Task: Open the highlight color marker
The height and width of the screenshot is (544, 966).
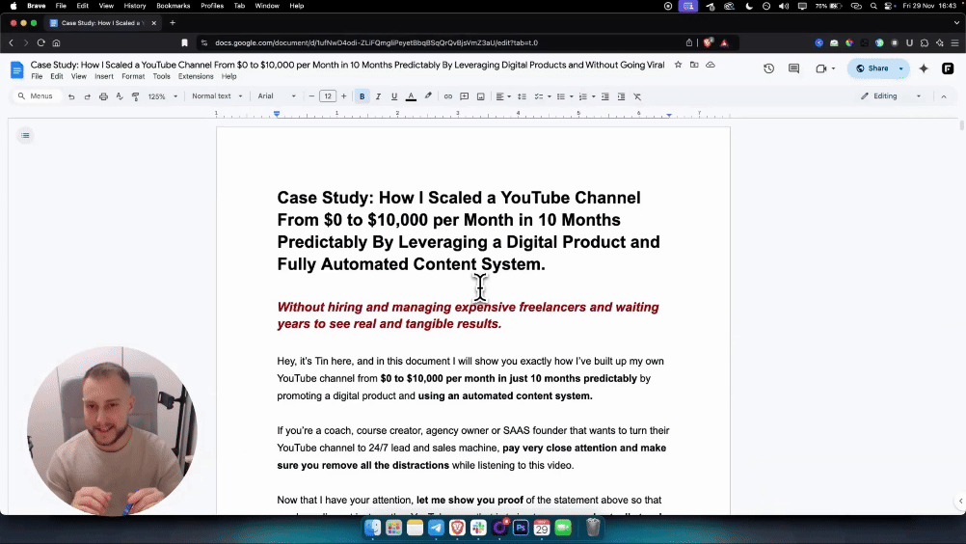Action: coord(428,96)
